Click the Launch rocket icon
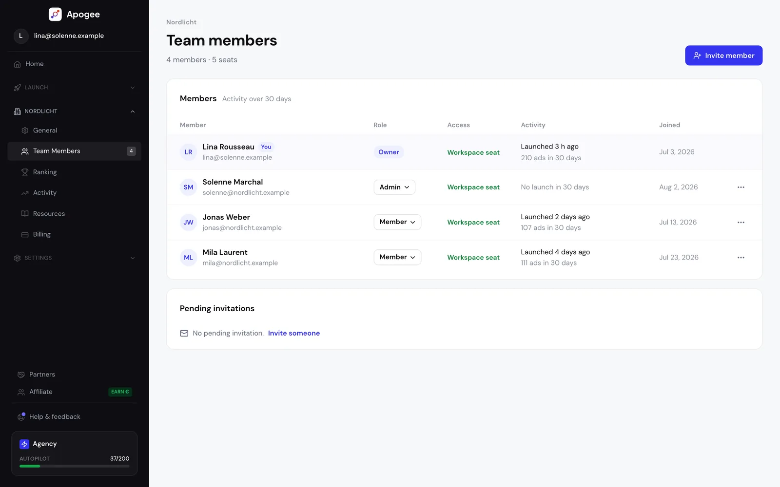The image size is (780, 487). (18, 88)
